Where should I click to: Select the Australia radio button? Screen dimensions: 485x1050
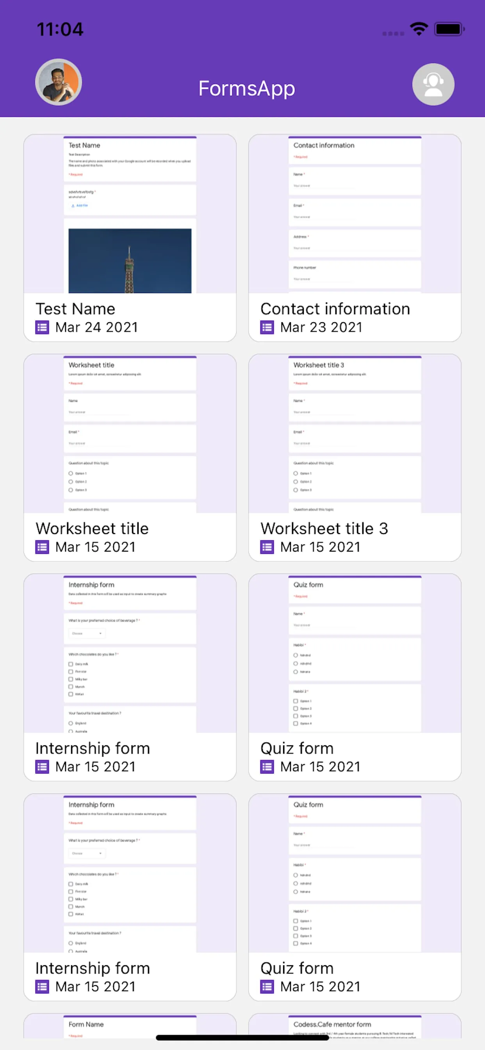pyautogui.click(x=71, y=731)
